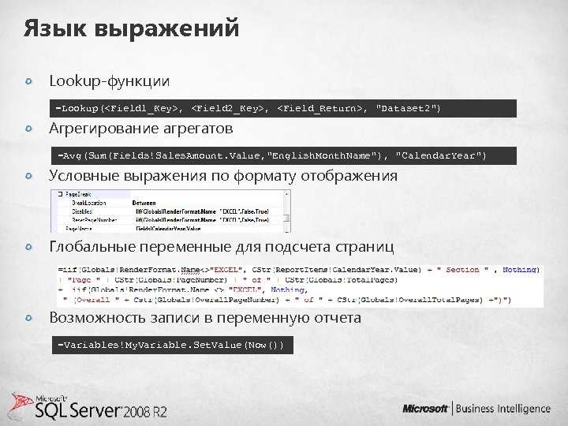The image size is (568, 426).
Task: Click the Globals!RenderFormat page-count expression
Action: [300, 286]
